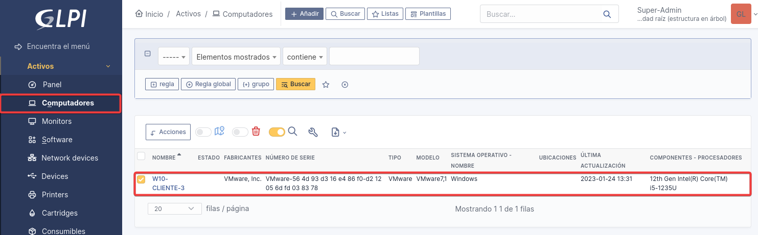The width and height of the screenshot is (758, 235).
Task: Open column settings with the wrench icon
Action: (313, 132)
